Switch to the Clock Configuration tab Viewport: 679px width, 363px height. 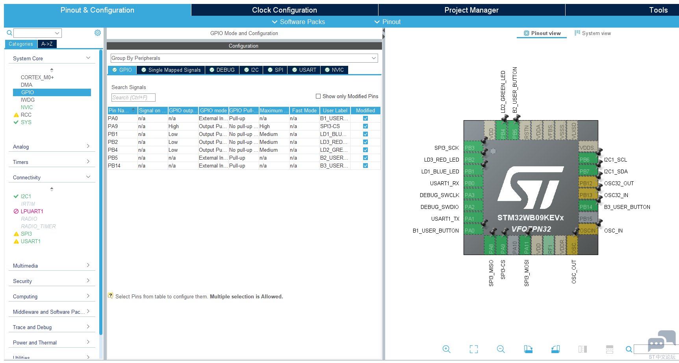(284, 10)
